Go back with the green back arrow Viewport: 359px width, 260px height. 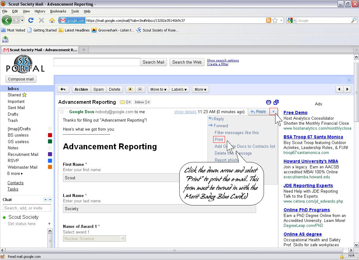7,20
